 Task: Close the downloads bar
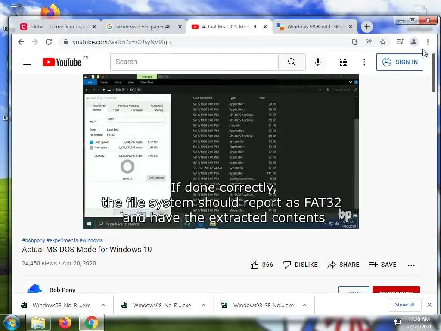click(429, 305)
